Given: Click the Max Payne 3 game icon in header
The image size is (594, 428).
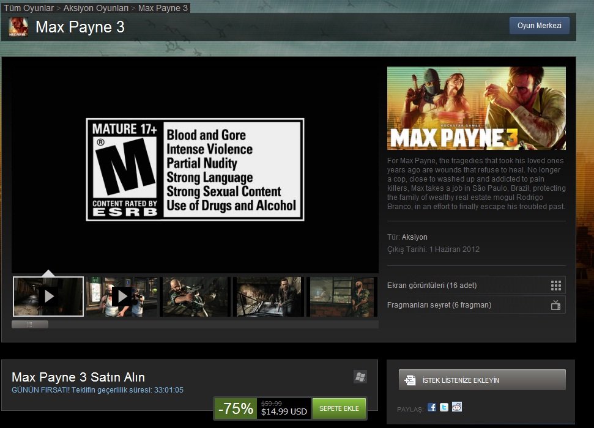Looking at the screenshot, I should point(18,27).
